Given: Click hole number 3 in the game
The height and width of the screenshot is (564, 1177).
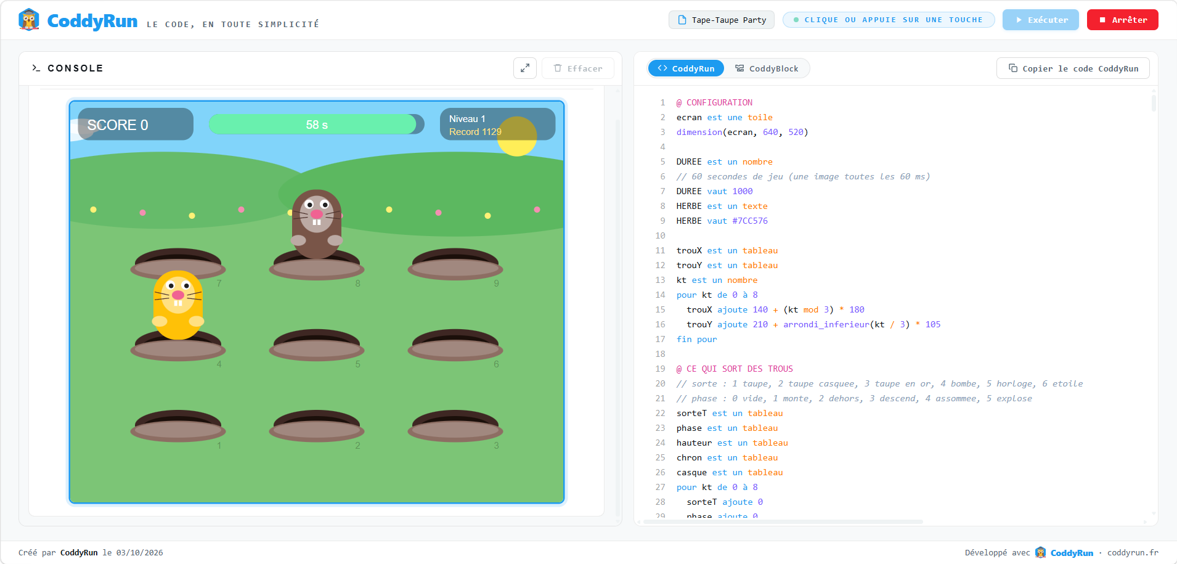Looking at the screenshot, I should pos(455,427).
